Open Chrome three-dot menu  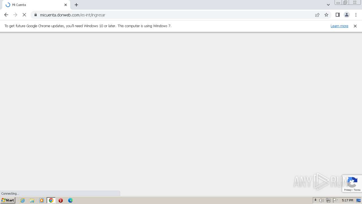[356, 15]
